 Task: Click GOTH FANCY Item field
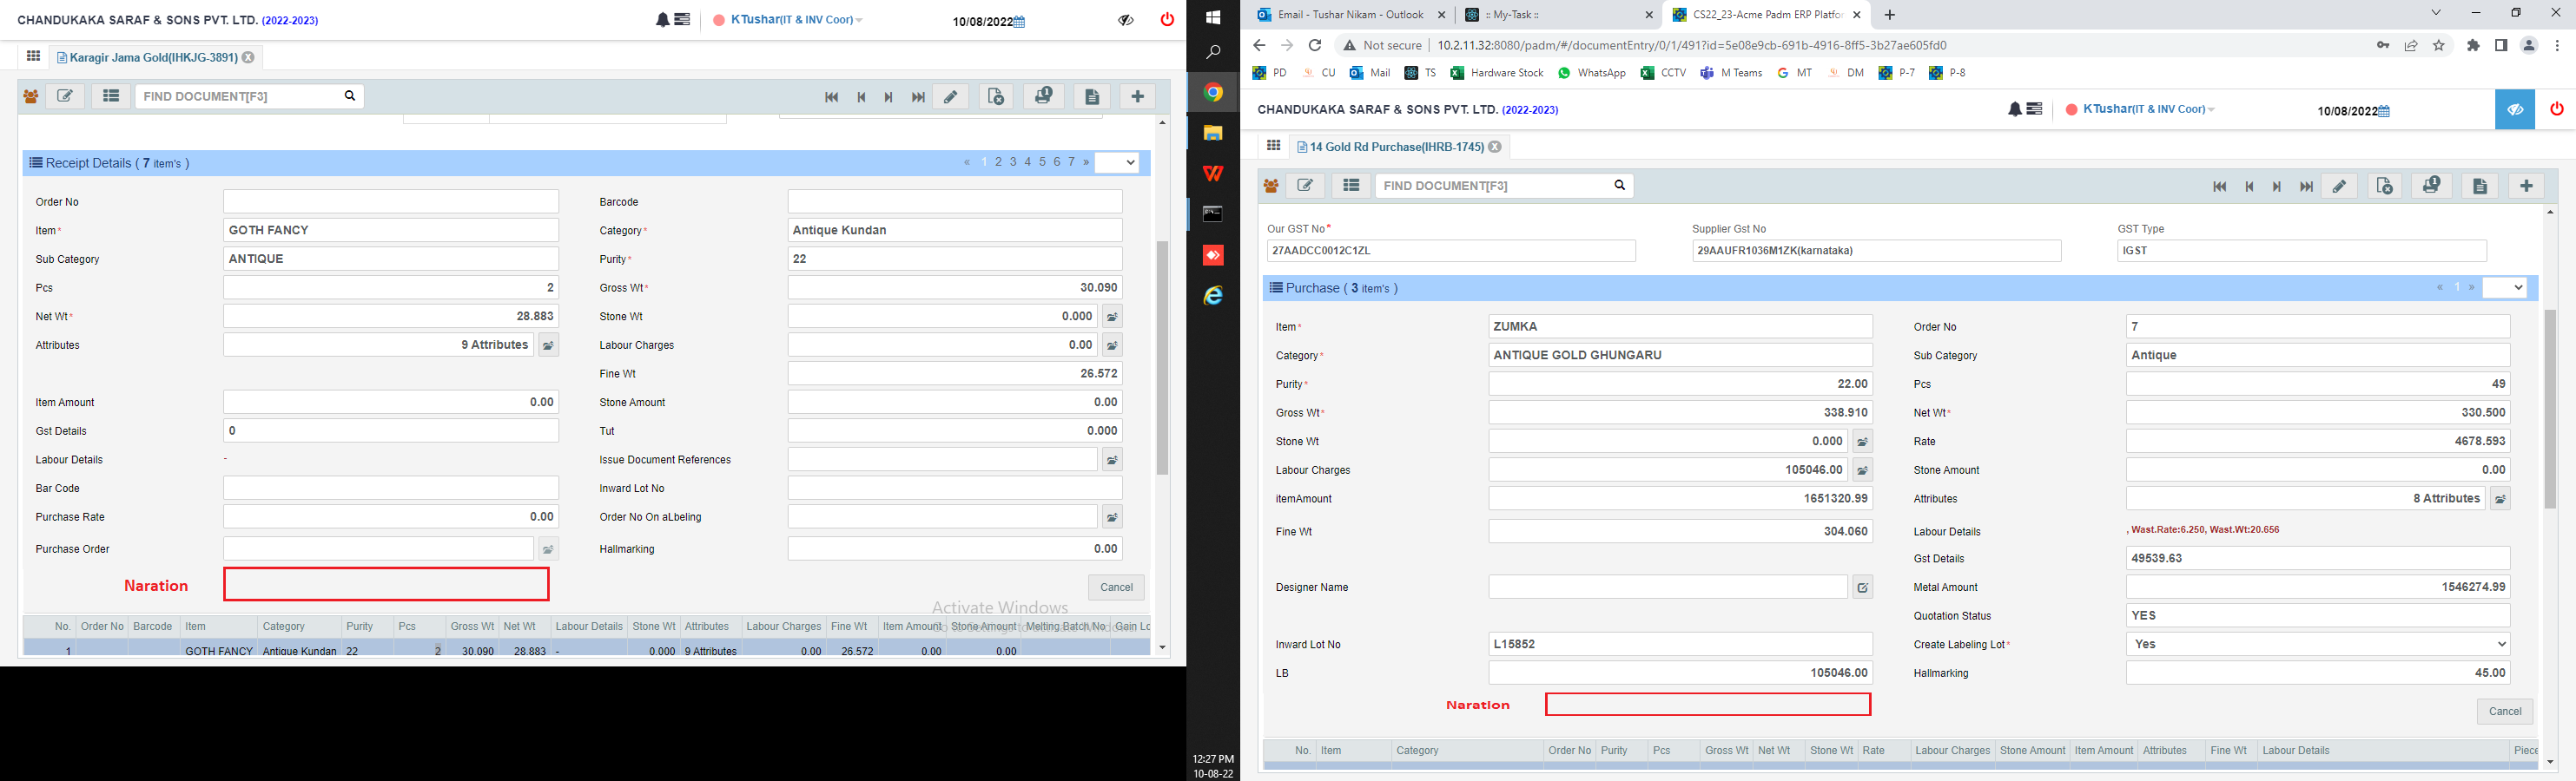pos(391,231)
